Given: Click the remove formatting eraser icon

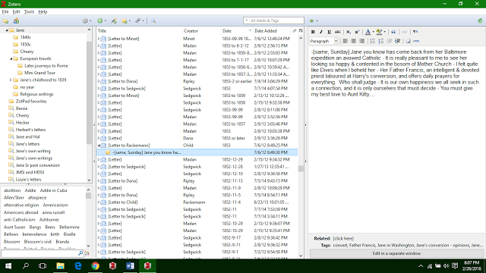Looking at the screenshot, I should pyautogui.click(x=409, y=41).
